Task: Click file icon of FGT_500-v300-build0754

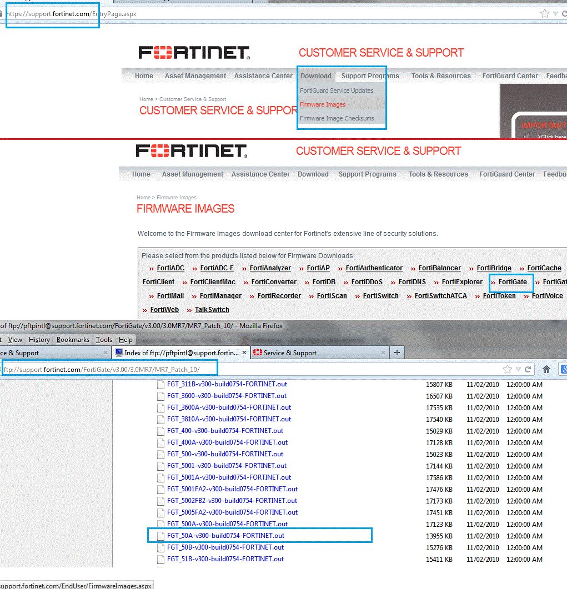Action: [160, 455]
